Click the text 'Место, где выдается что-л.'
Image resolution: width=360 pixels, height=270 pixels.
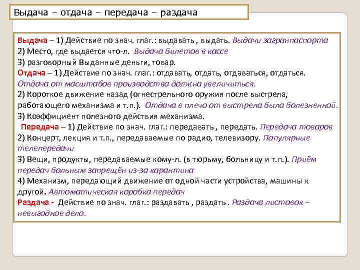78,51
